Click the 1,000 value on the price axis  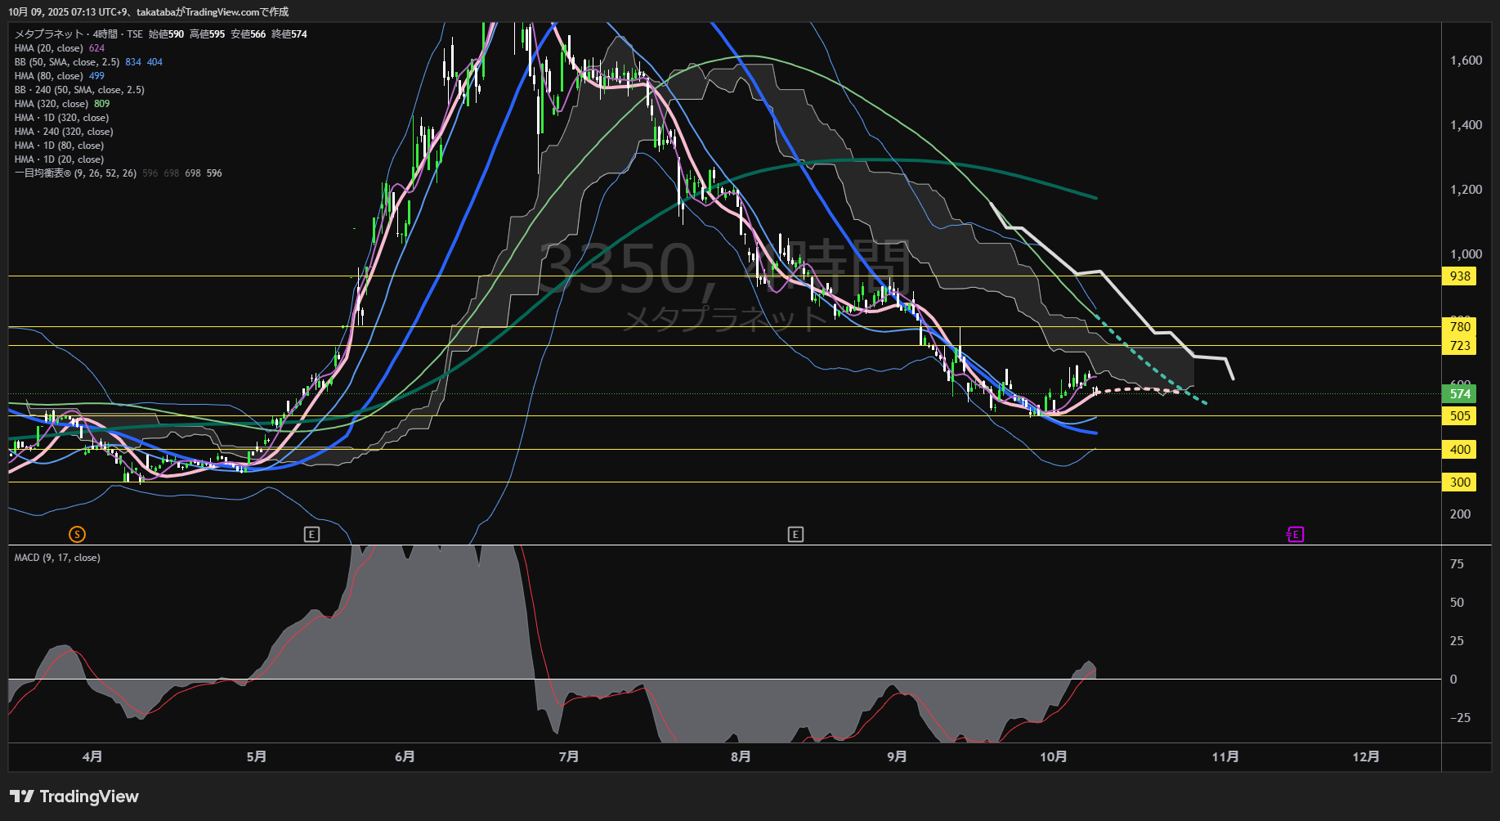pyautogui.click(x=1466, y=254)
